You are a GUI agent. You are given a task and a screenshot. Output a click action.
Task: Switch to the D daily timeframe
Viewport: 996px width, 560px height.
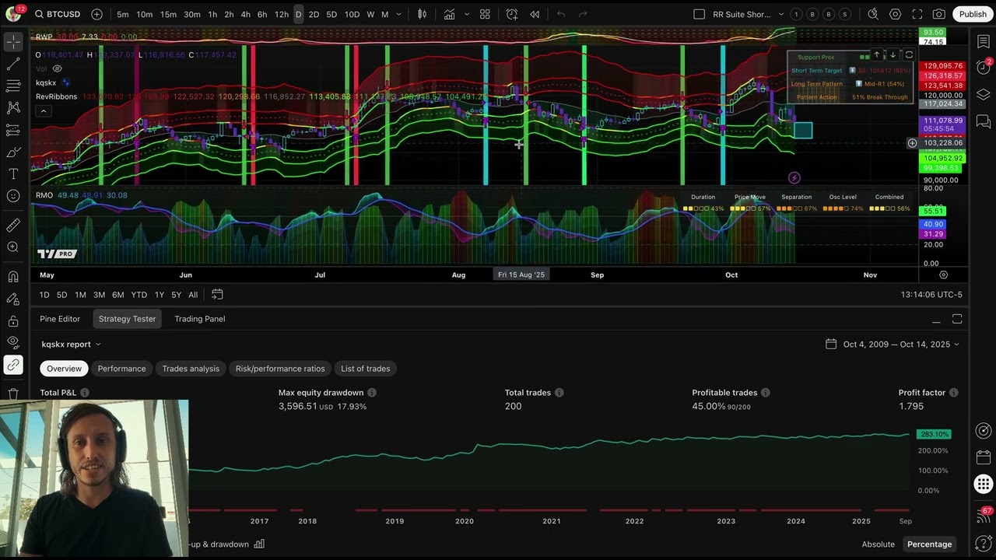click(298, 14)
